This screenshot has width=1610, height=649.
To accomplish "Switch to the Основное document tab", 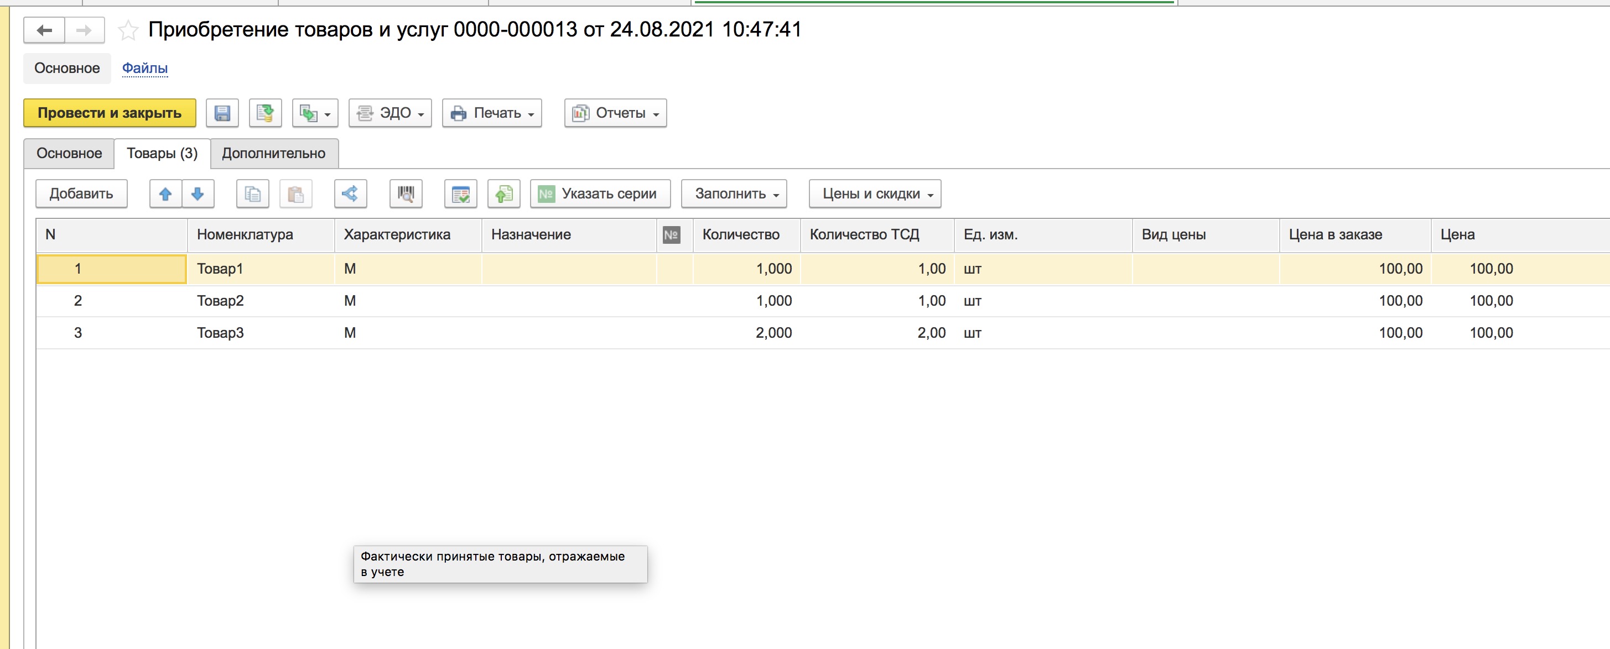I will [69, 154].
